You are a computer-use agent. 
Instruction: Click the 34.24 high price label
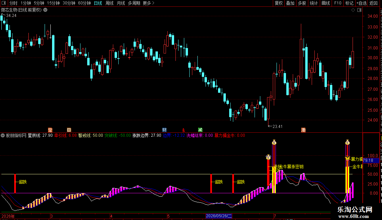tap(11, 15)
